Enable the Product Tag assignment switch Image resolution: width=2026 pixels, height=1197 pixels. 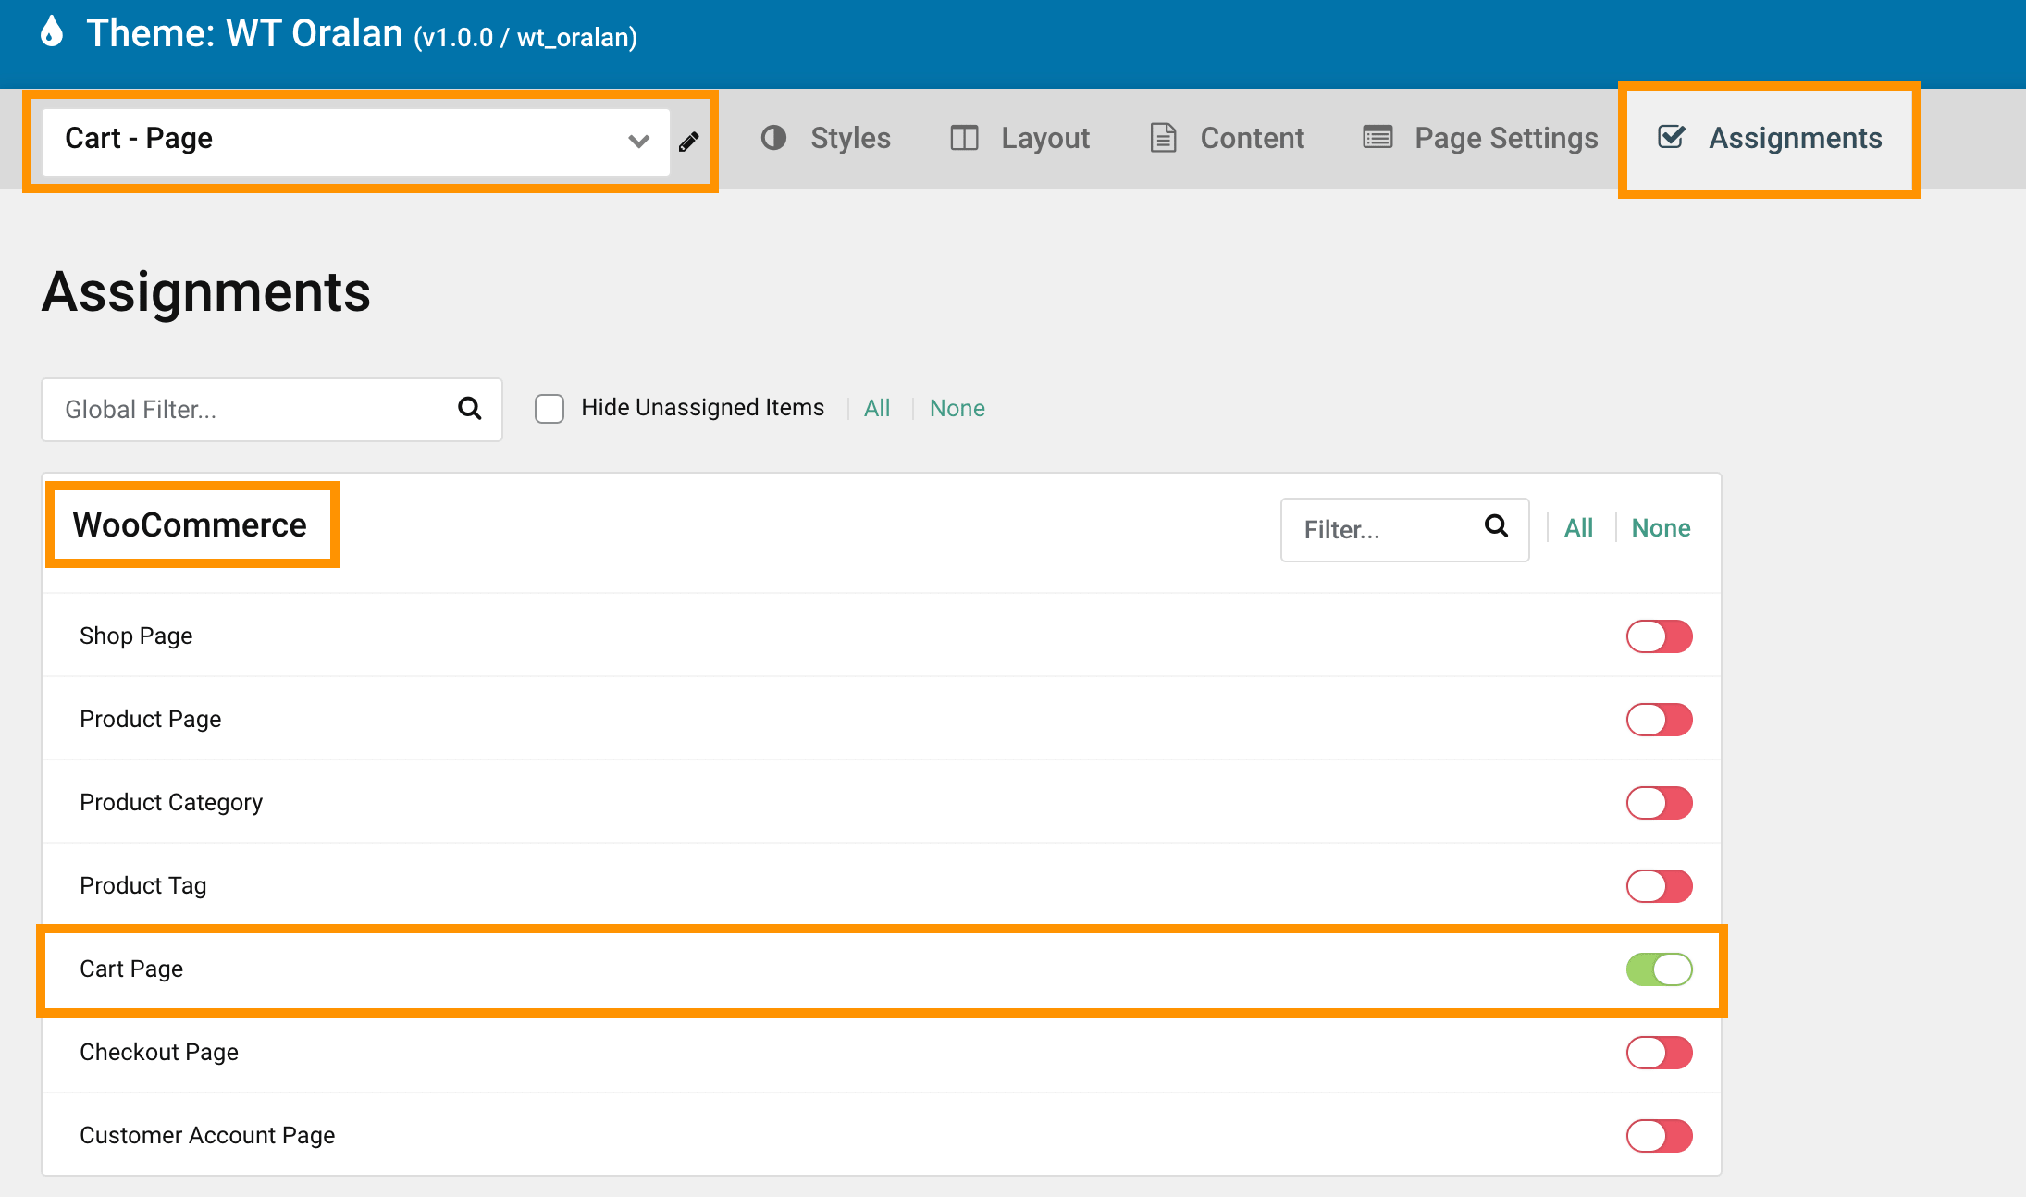1660,886
